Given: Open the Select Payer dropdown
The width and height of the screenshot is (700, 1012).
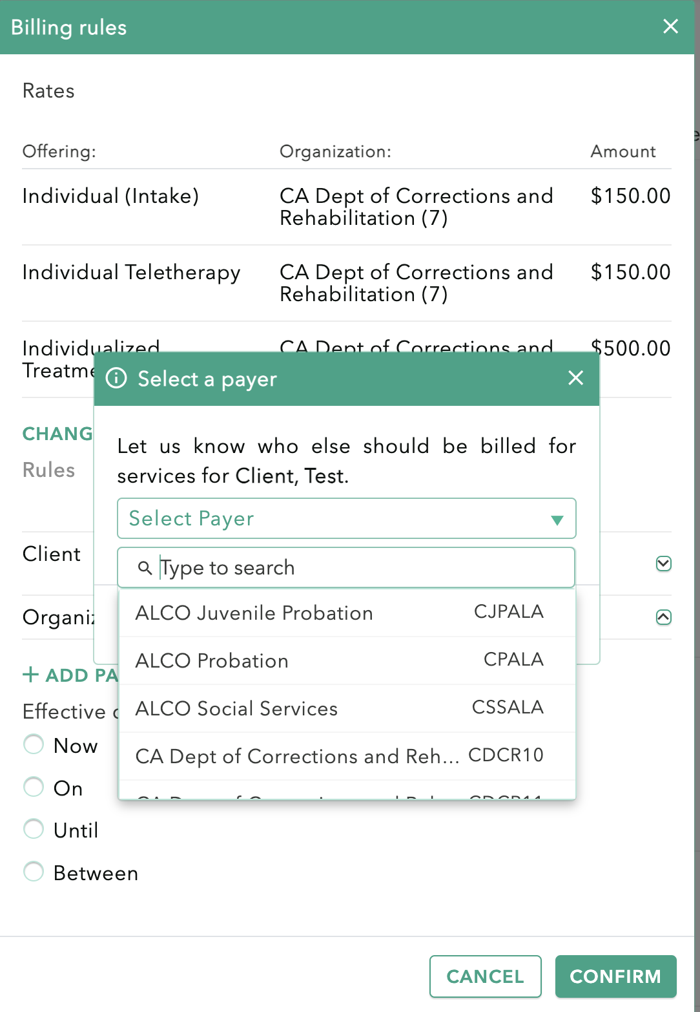Looking at the screenshot, I should coord(346,518).
